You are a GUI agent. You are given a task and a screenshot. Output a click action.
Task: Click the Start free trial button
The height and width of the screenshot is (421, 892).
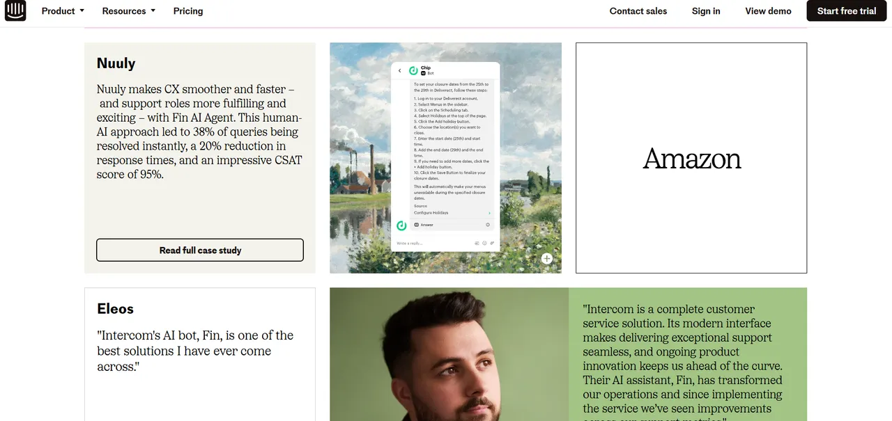pos(847,10)
